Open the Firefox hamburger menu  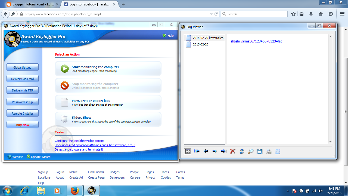(342, 14)
